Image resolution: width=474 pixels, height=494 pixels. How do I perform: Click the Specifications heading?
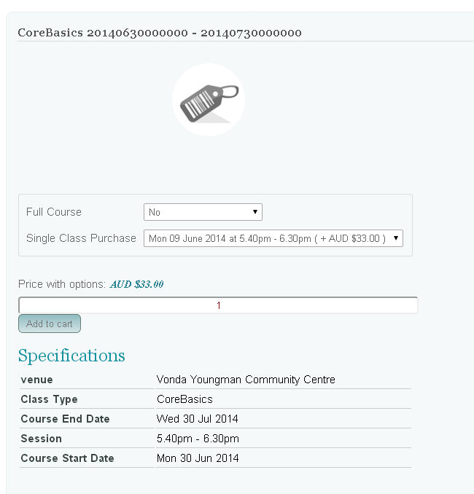click(71, 356)
